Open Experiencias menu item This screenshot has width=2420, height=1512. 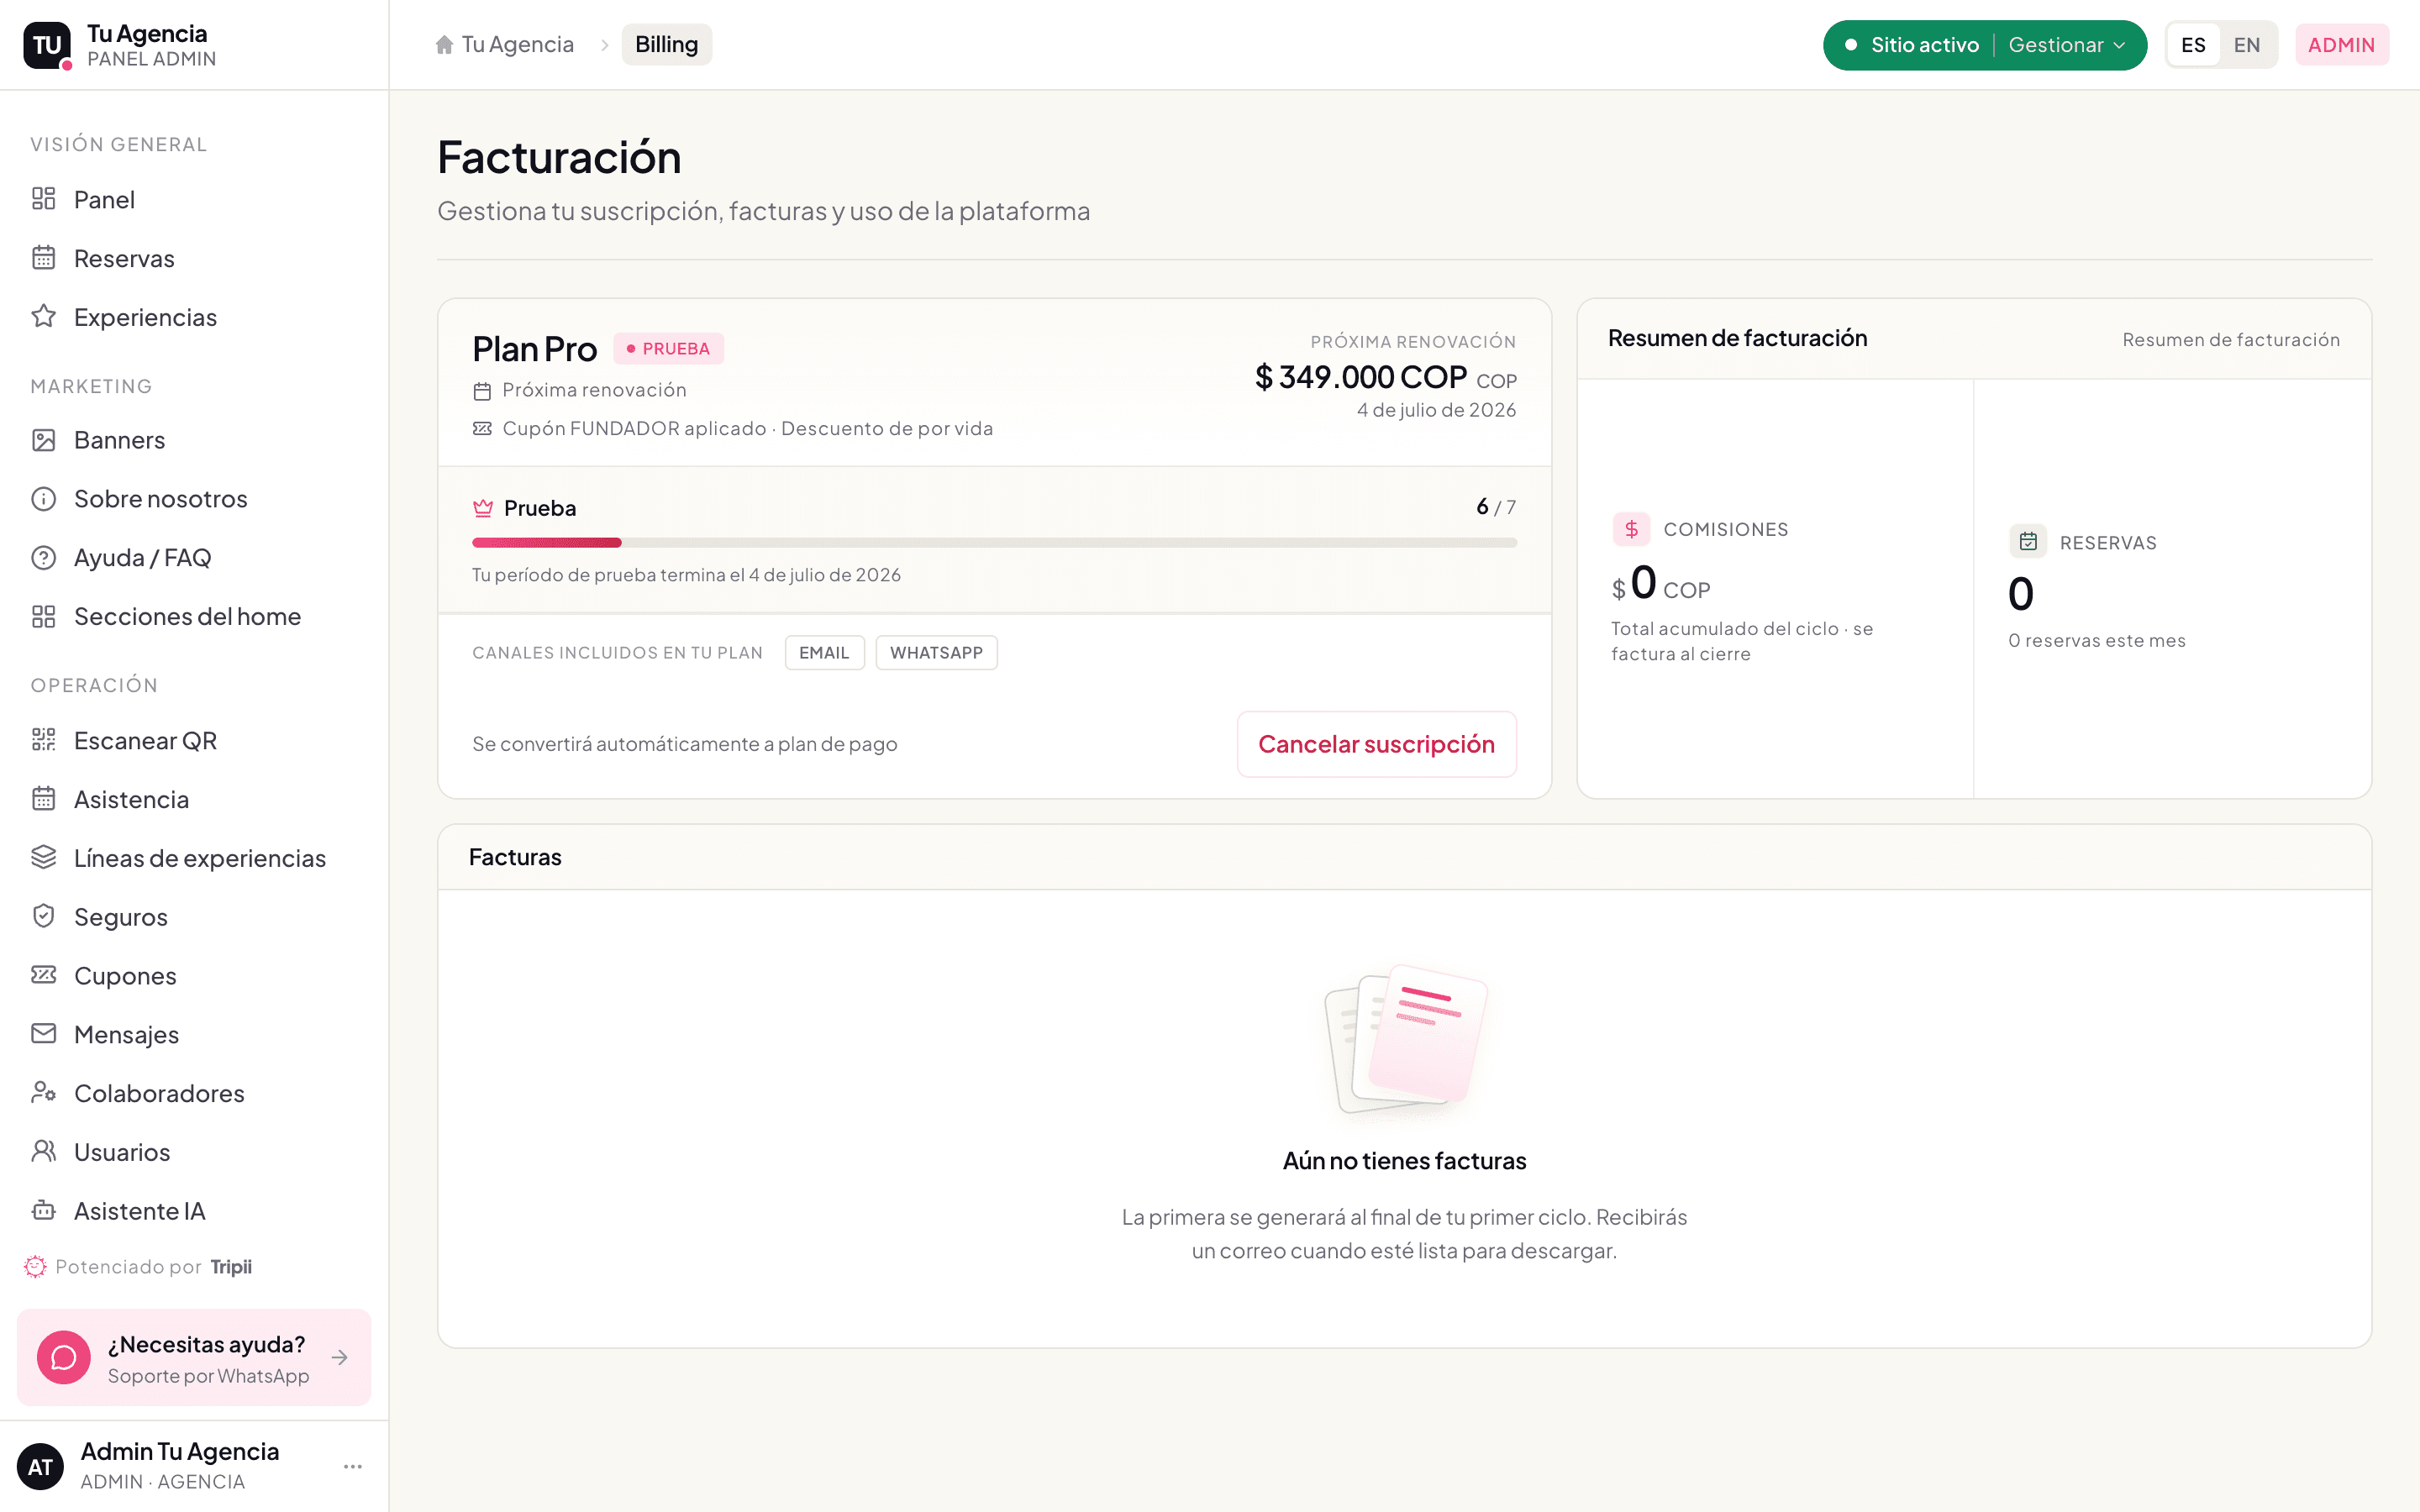pyautogui.click(x=194, y=317)
